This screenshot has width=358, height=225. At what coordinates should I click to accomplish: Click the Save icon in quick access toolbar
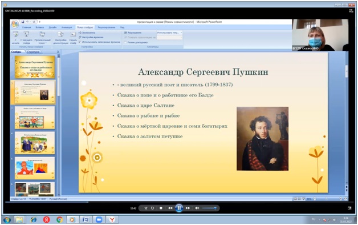click(x=23, y=22)
